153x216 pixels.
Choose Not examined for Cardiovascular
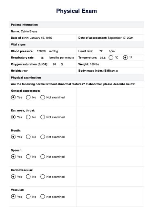43,177
